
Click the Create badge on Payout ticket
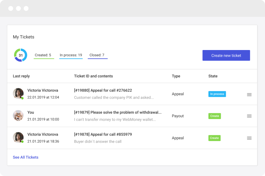coord(214,116)
